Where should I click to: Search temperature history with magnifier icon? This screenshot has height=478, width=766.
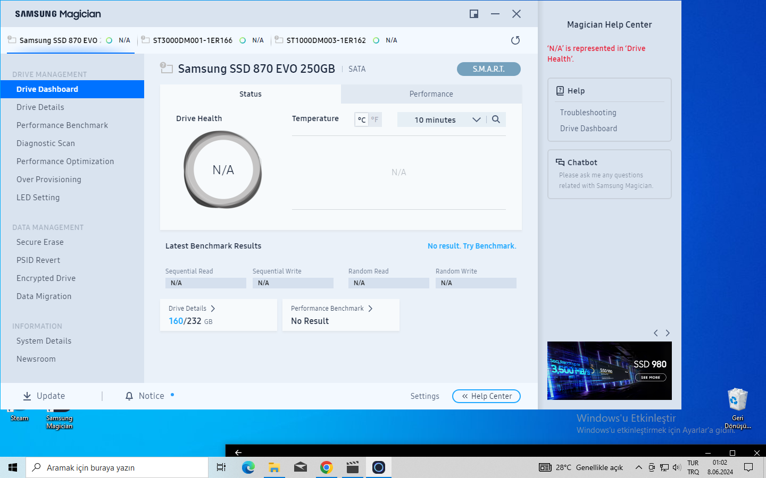click(x=496, y=119)
